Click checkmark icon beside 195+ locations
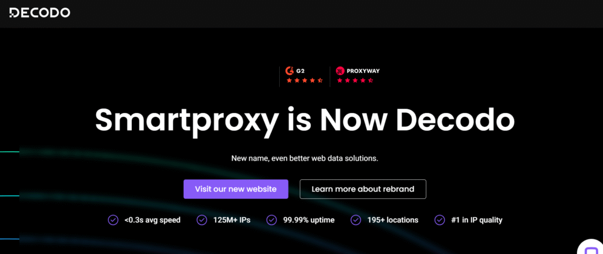 tap(356, 220)
